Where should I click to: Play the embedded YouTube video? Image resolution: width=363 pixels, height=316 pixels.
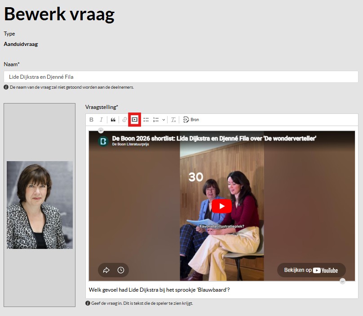(221, 206)
